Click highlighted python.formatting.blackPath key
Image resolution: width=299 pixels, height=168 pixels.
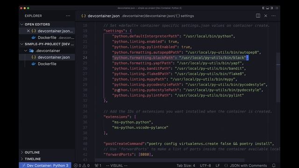[x=143, y=57]
